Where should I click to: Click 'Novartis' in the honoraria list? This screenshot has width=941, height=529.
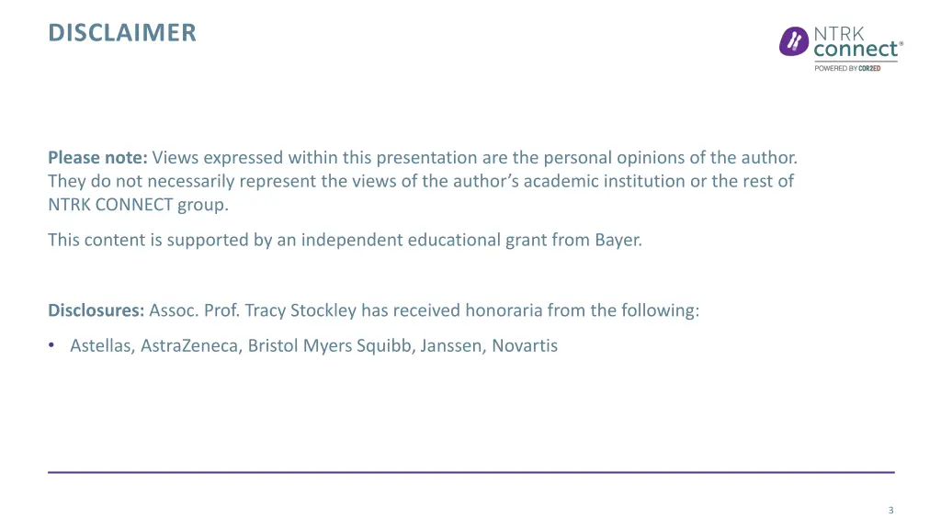coord(525,346)
